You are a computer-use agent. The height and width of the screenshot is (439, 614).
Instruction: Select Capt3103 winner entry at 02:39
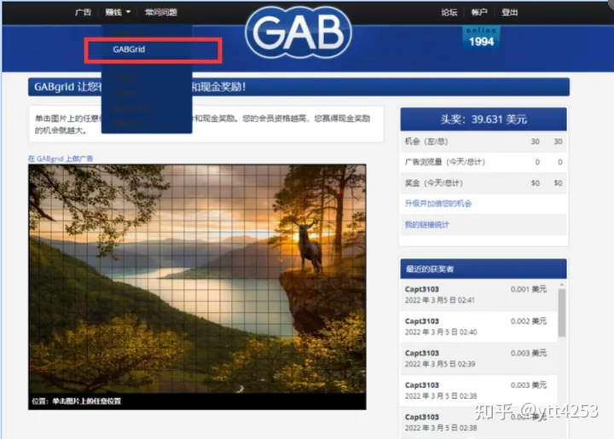pyautogui.click(x=479, y=359)
